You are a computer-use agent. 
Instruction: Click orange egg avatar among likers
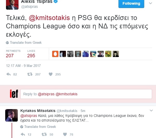tap(55, 54)
